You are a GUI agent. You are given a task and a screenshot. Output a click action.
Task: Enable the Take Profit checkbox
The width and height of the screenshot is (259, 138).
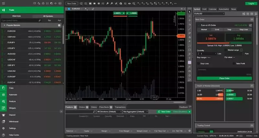234,64
